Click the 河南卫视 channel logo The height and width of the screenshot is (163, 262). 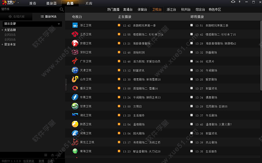point(75,133)
